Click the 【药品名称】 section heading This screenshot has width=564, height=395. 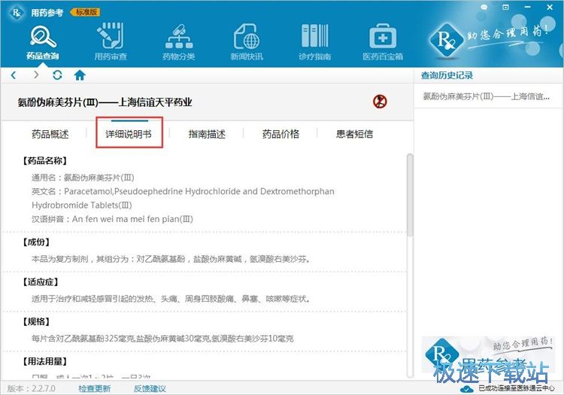pos(44,161)
